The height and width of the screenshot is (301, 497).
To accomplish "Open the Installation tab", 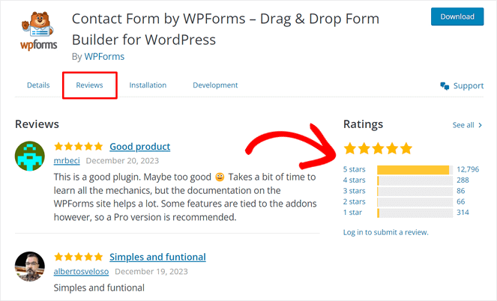I will click(148, 85).
